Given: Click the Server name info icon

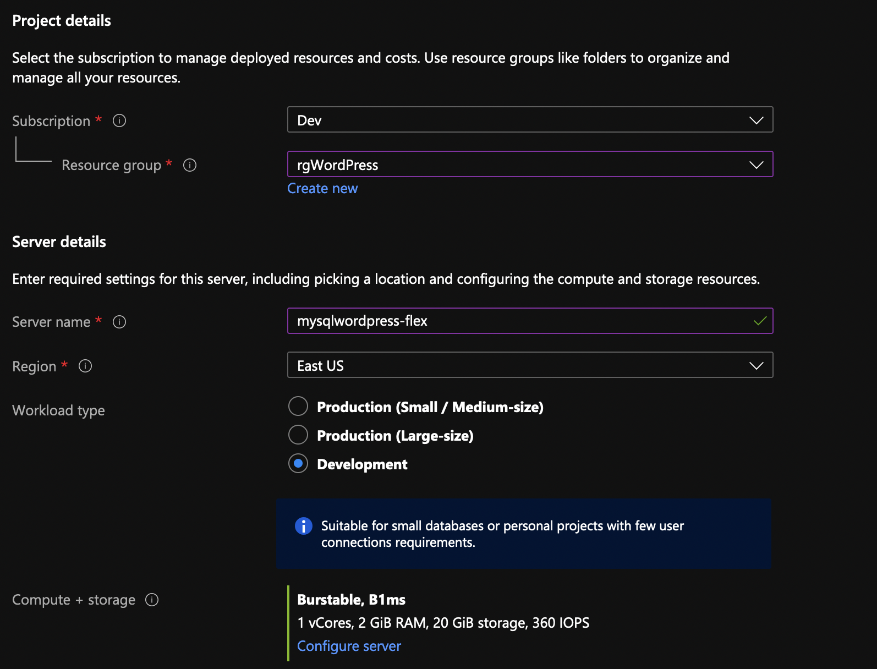Looking at the screenshot, I should tap(119, 322).
